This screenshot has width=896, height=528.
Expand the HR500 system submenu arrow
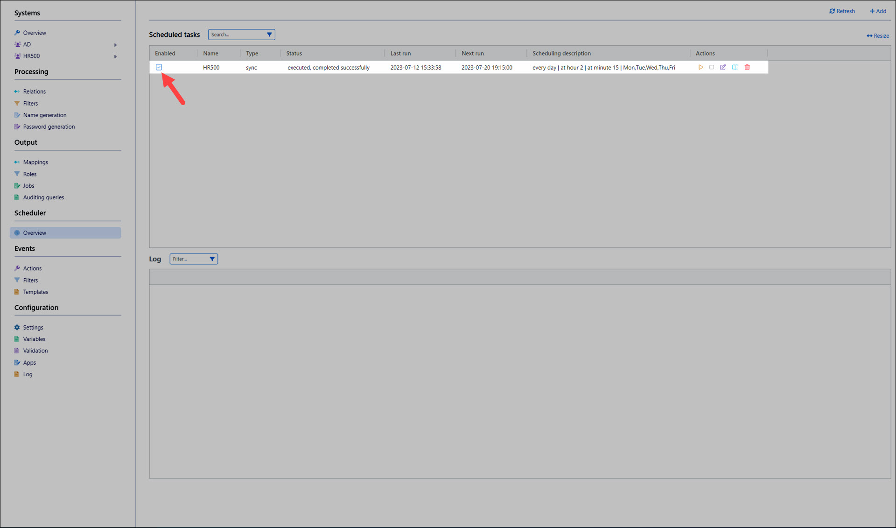click(115, 56)
